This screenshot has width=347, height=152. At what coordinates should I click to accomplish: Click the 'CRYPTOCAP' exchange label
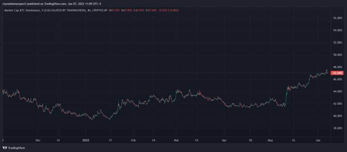100,11
